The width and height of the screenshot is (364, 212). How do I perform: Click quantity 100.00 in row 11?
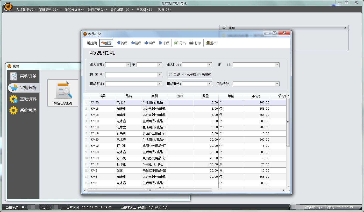(206, 164)
